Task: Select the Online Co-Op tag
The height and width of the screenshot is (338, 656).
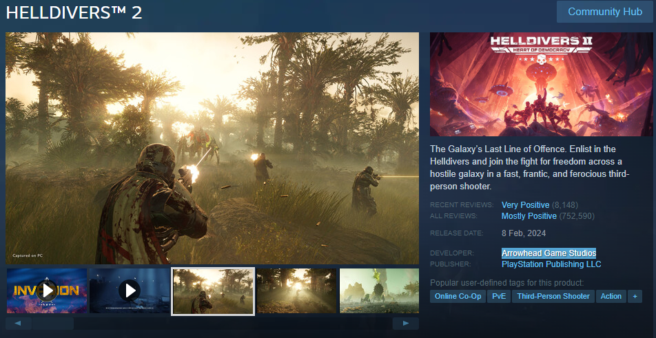Action: tap(458, 296)
